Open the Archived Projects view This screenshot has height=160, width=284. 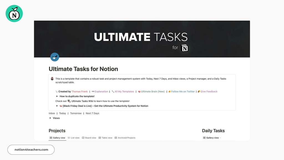[x=125, y=137]
